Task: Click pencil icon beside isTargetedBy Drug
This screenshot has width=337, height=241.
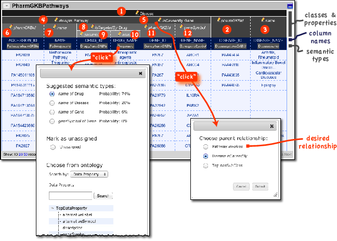Action: (x=93, y=27)
